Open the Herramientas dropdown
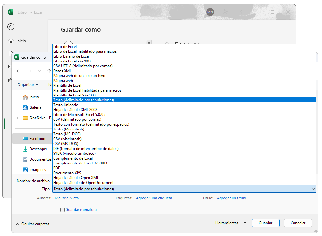This screenshot has height=236, width=322. tap(231, 223)
